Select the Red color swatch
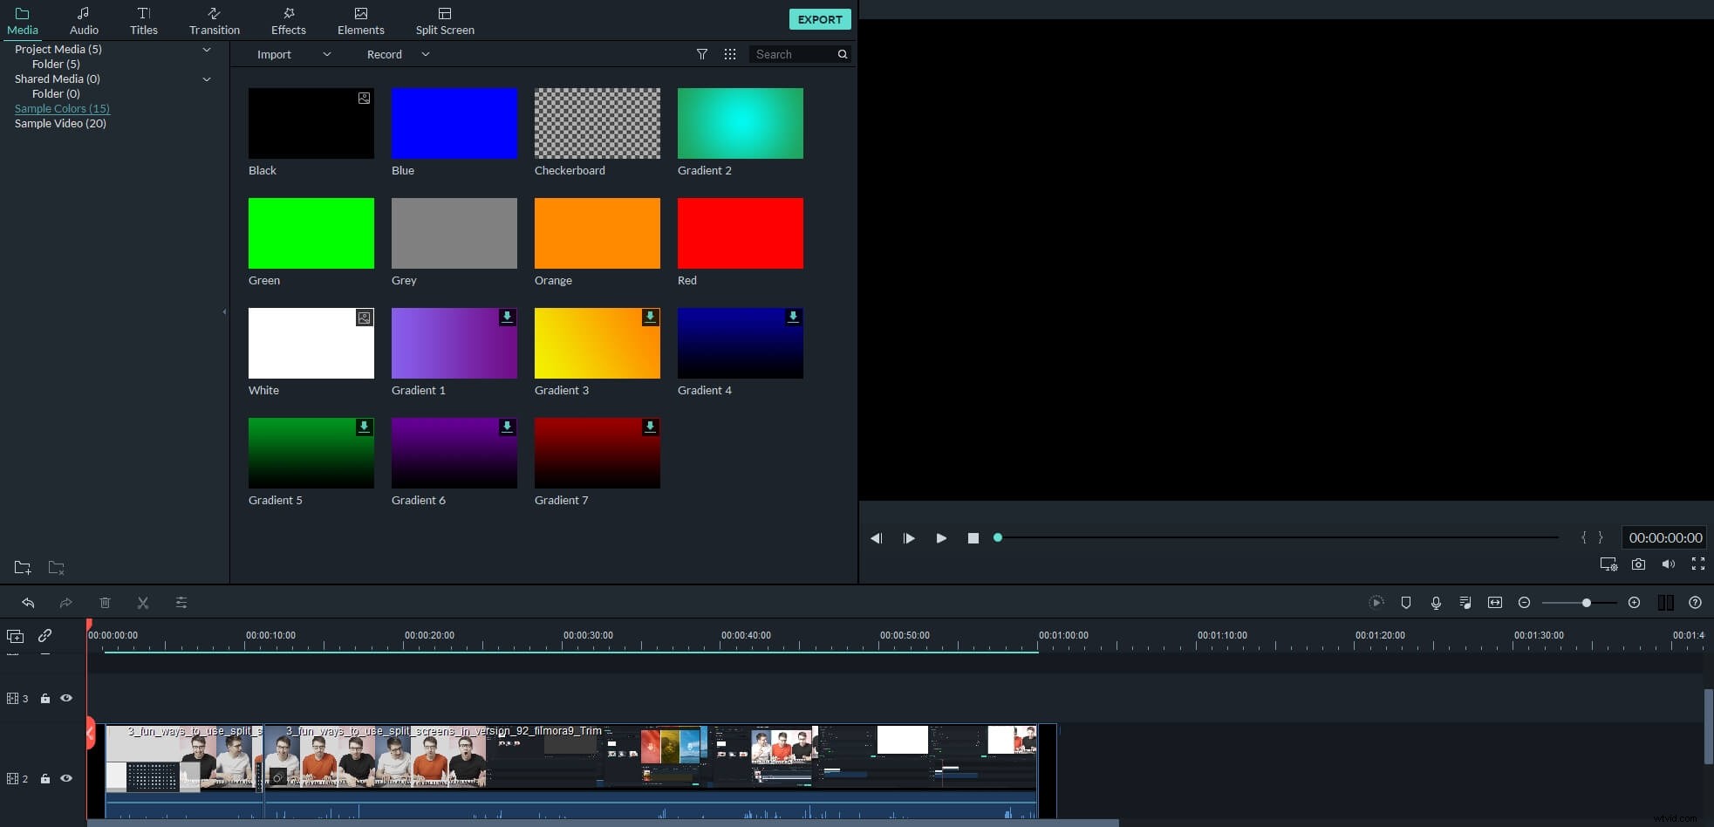Viewport: 1714px width, 827px height. (740, 233)
